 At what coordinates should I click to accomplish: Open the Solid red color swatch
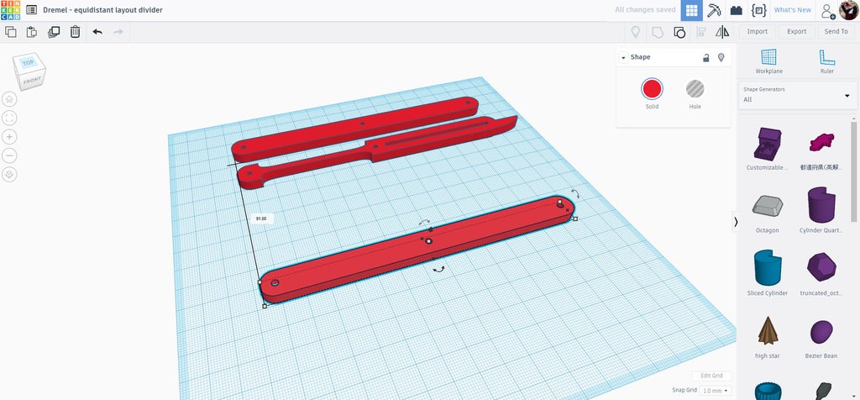[x=652, y=89]
